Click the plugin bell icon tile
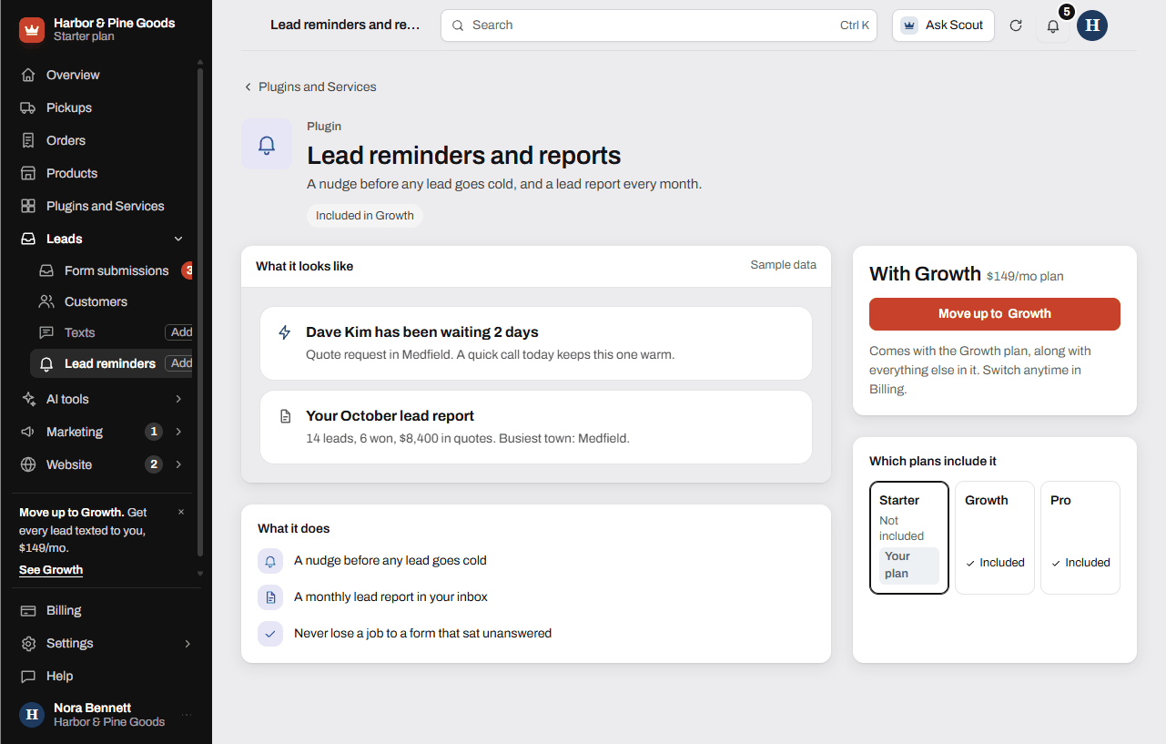Screen dimensions: 1166x744 [267, 144]
